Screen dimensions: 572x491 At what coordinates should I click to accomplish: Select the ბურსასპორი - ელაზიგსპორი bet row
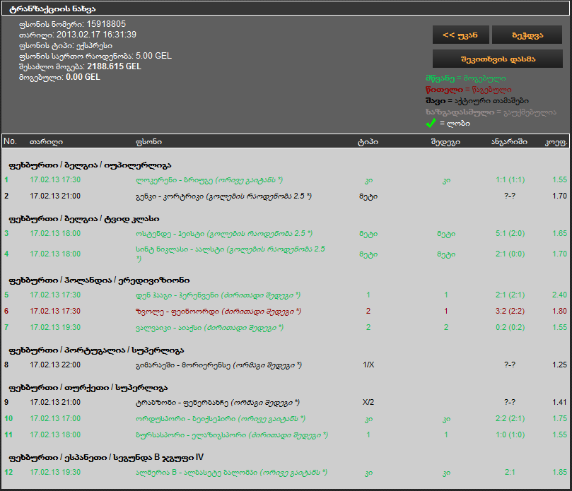pyautogui.click(x=286, y=435)
